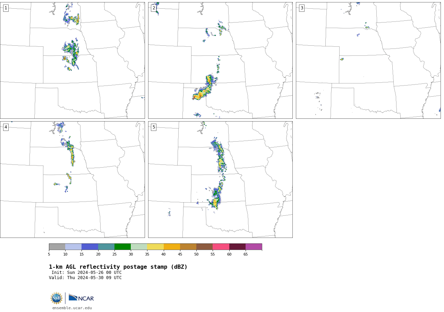Click the 1-km AGL reflectivity title
This screenshot has height=312, width=444.
(118, 267)
